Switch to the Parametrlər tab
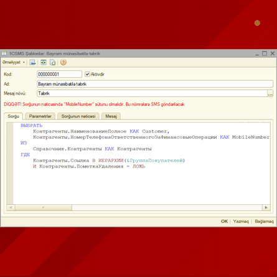This screenshot has height=277, width=277. (40, 116)
